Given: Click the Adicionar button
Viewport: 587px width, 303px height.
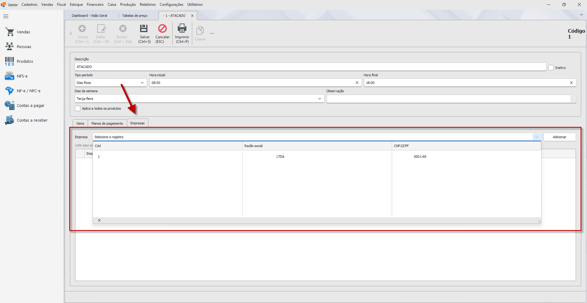Looking at the screenshot, I should [559, 137].
